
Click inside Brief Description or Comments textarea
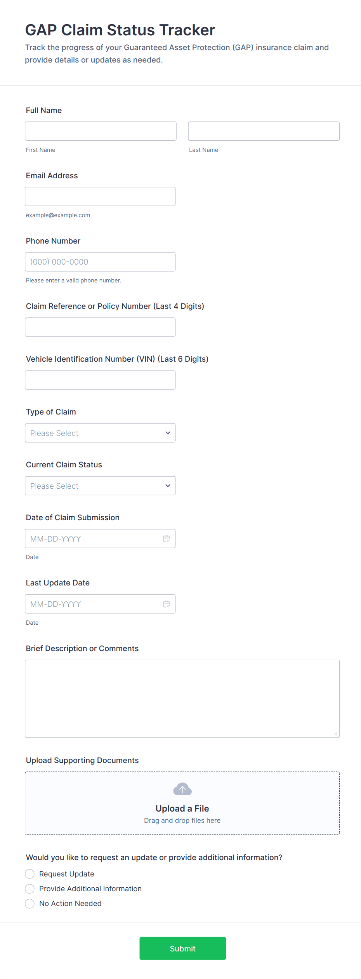(182, 698)
